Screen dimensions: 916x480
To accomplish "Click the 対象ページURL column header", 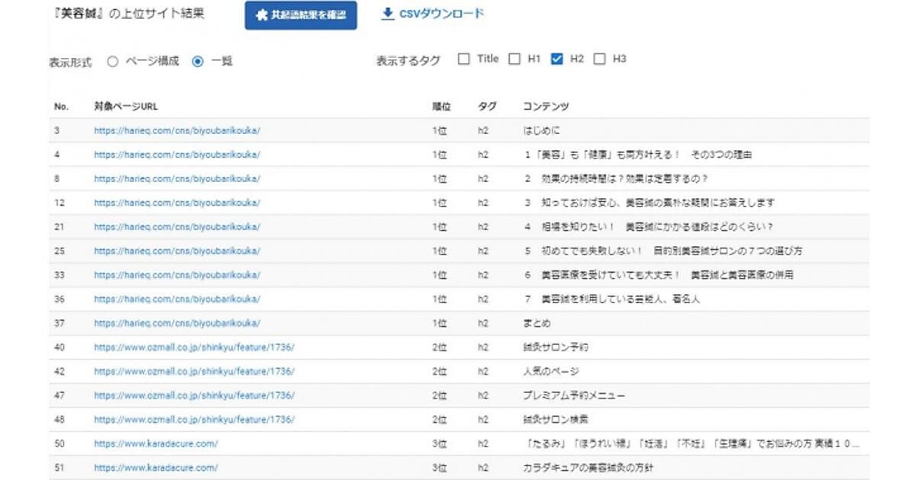I will tap(126, 107).
